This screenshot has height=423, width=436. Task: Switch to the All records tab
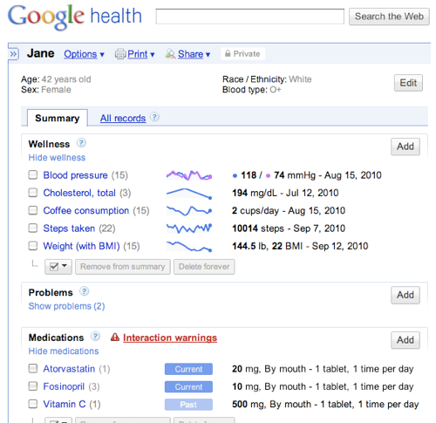click(123, 118)
